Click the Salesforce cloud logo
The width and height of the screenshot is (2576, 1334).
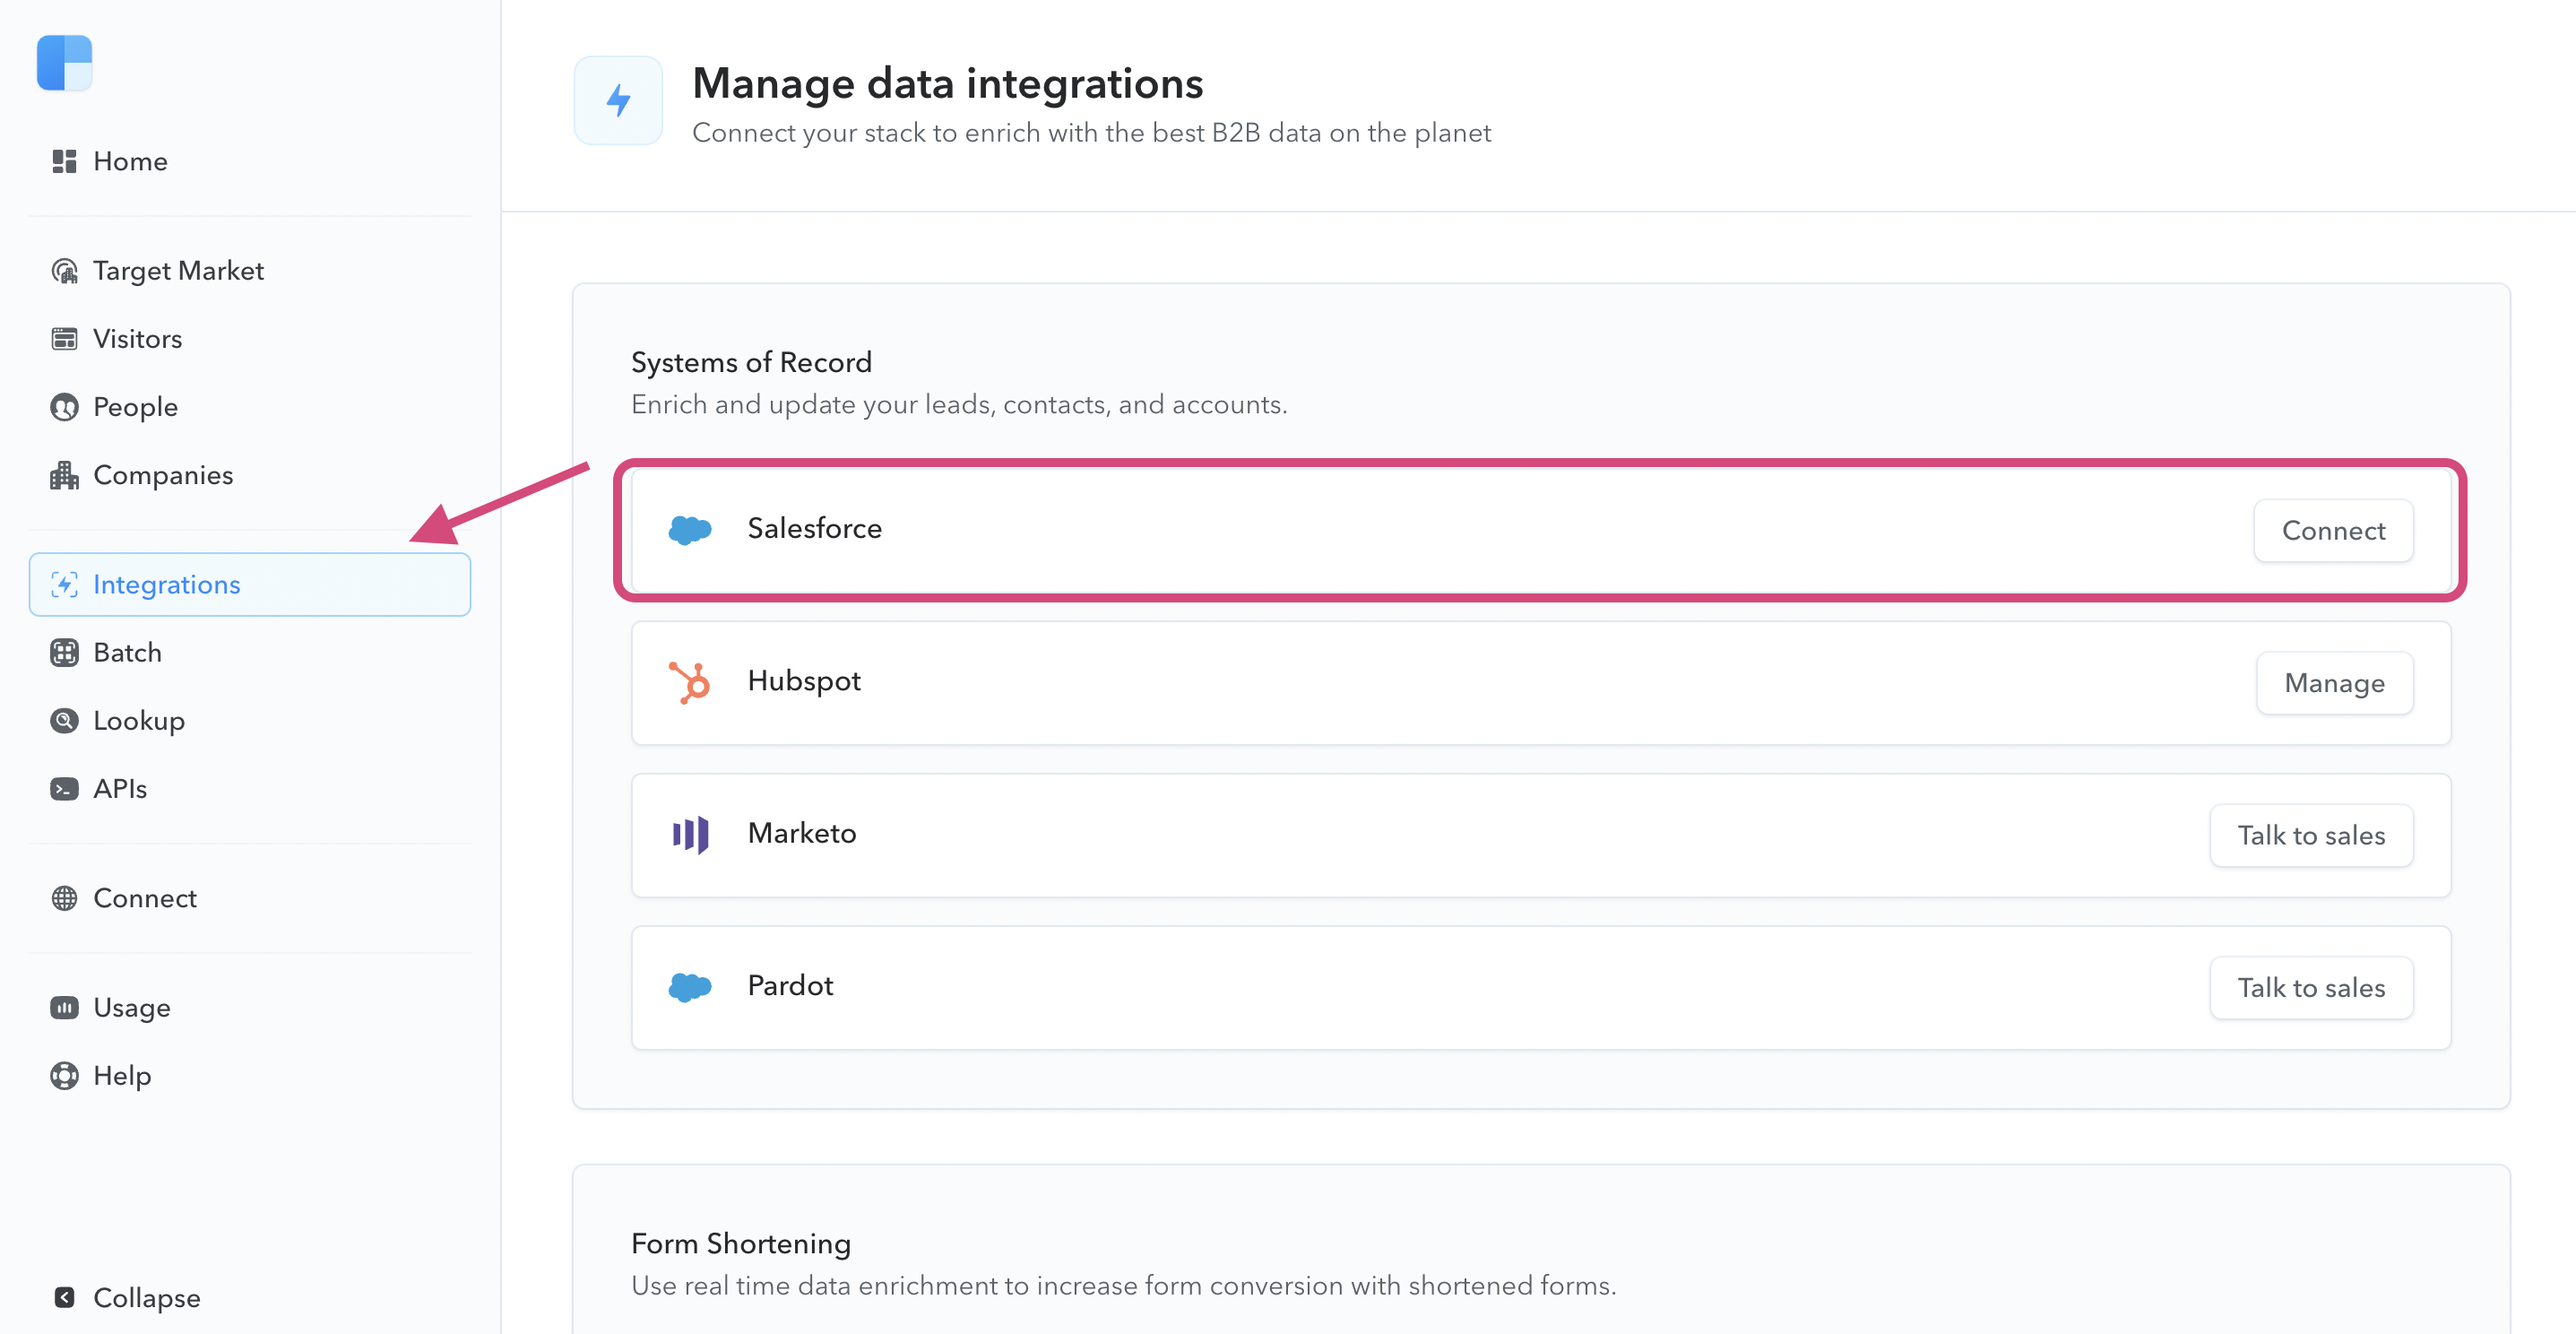point(690,529)
